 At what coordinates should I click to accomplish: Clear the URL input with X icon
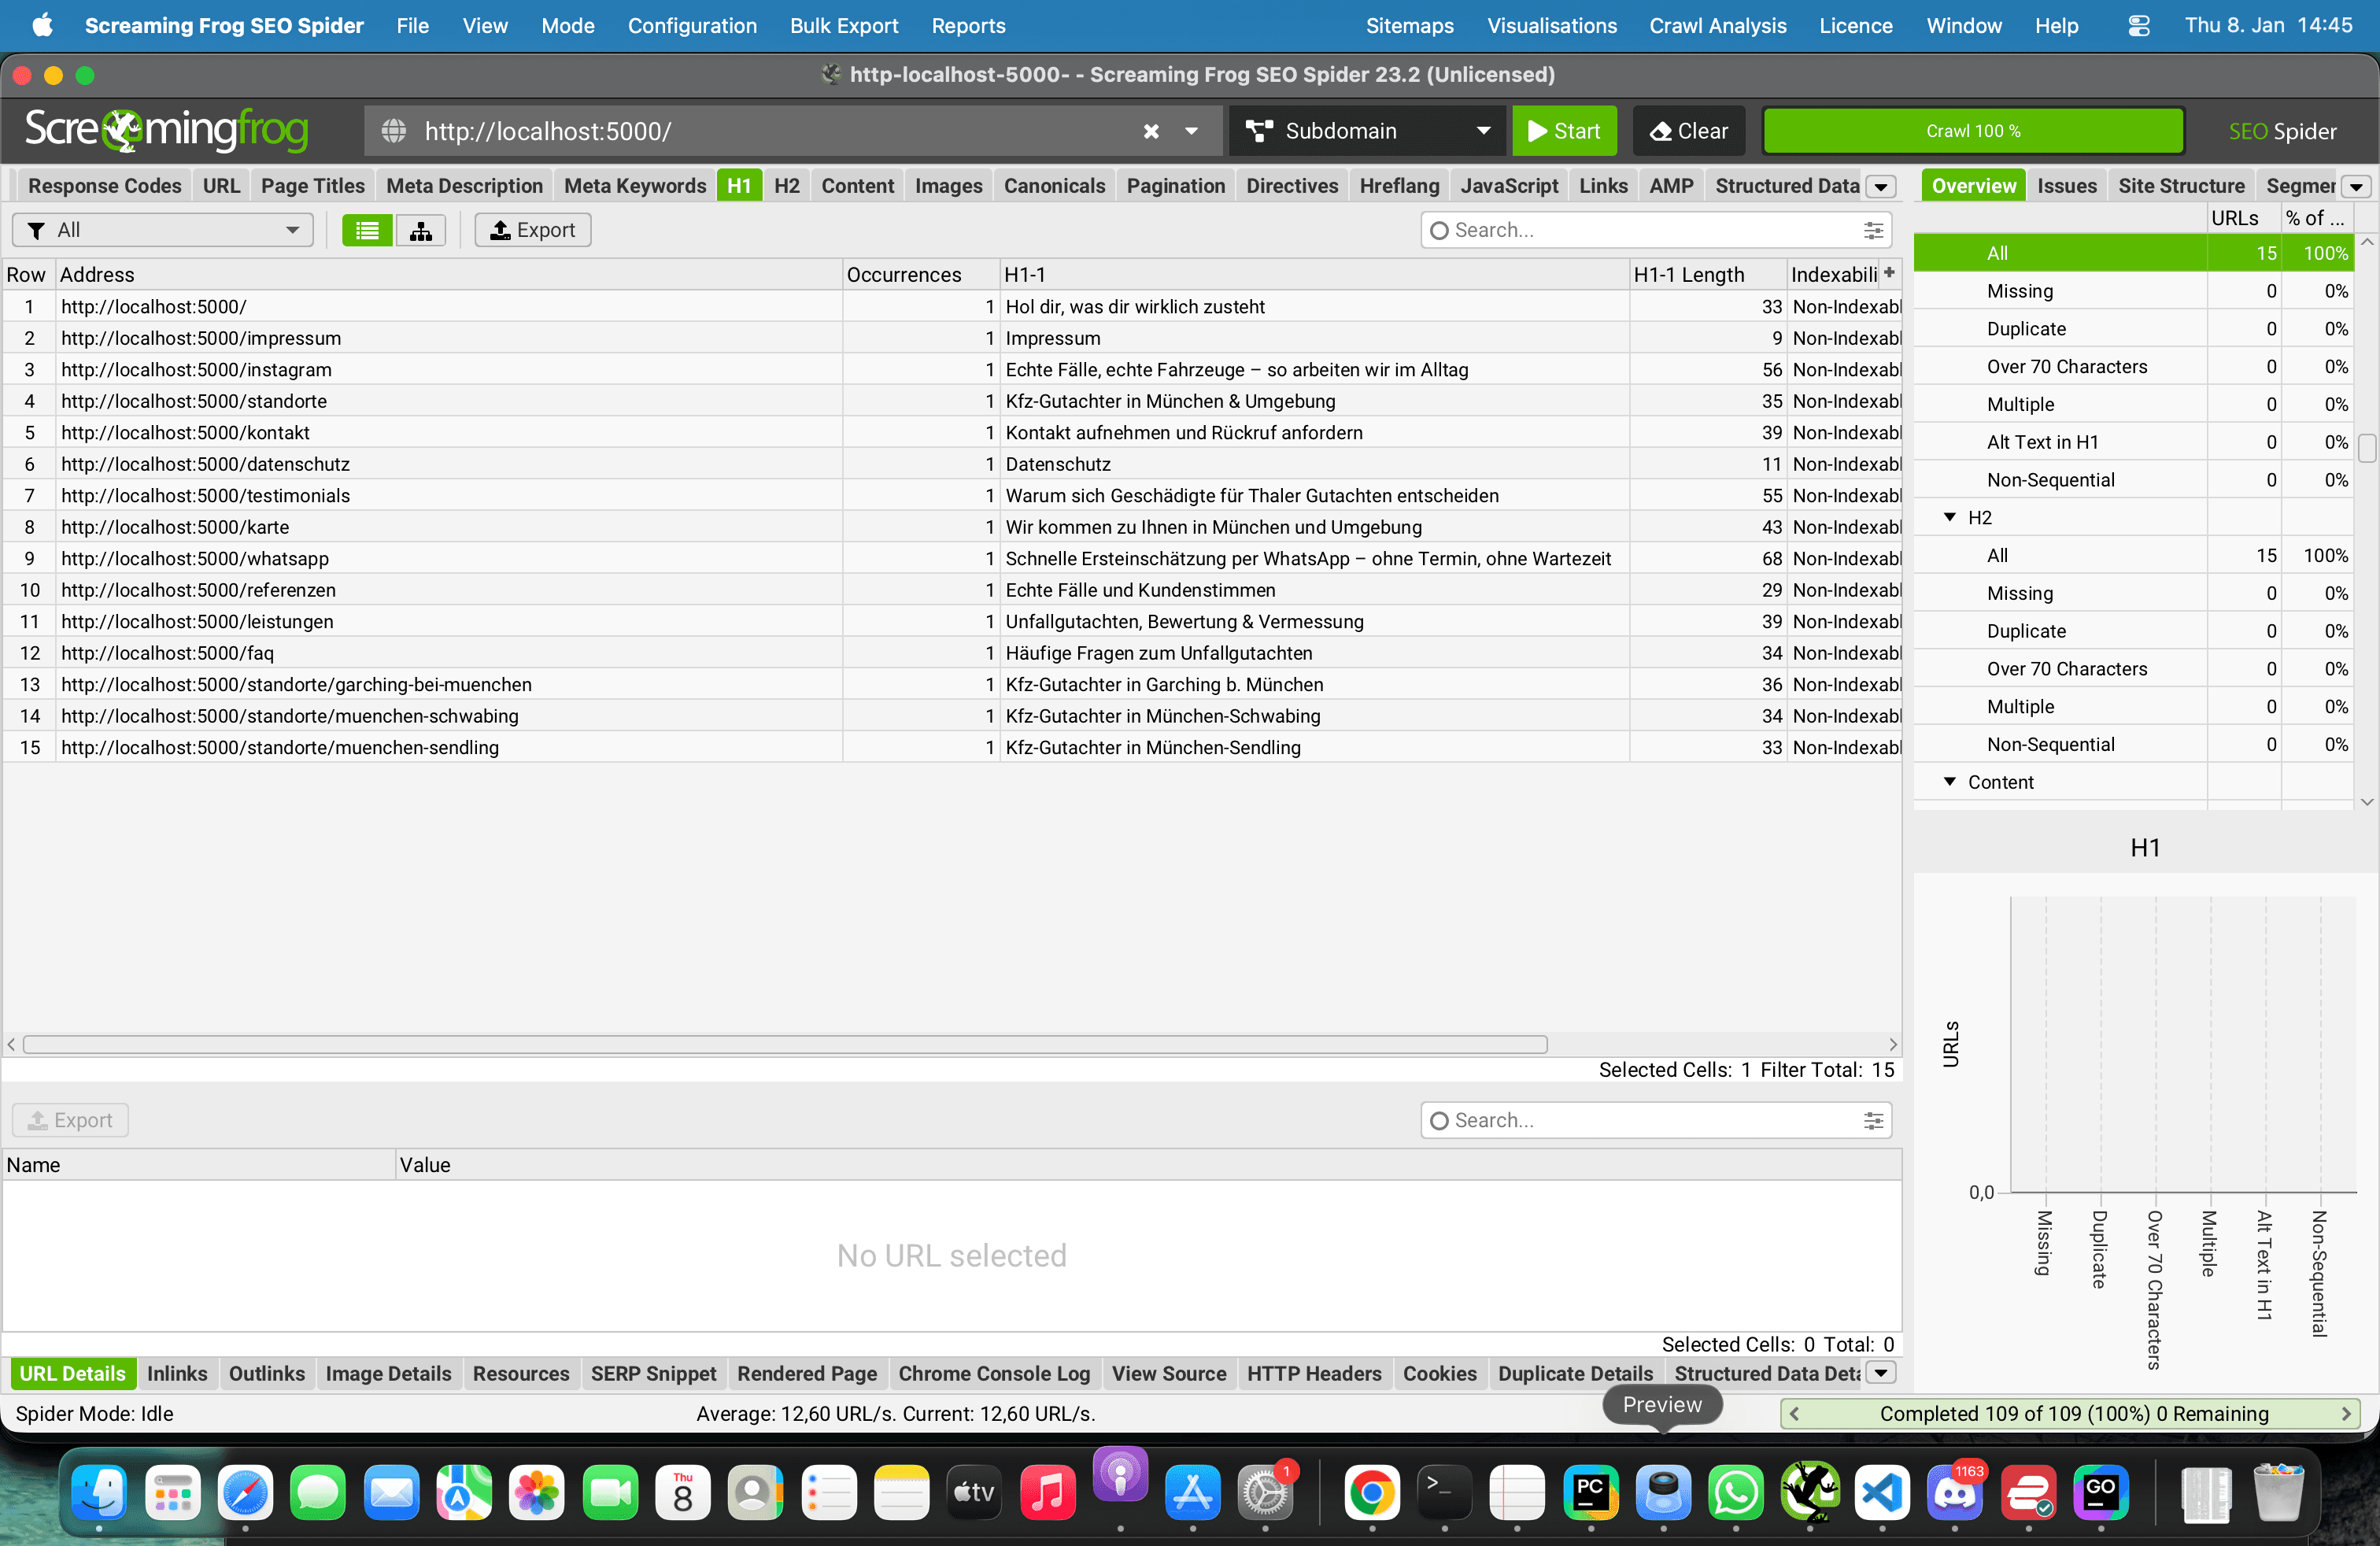point(1151,131)
